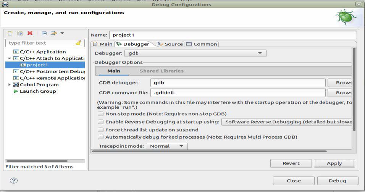Click the window menu icon in title bar
365x192 pixels.
point(5,4)
